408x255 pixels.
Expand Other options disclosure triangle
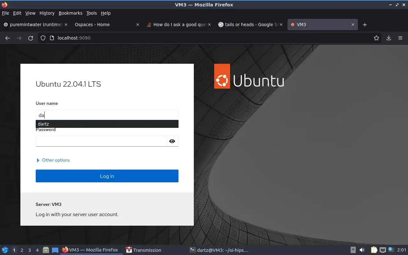pyautogui.click(x=38, y=160)
